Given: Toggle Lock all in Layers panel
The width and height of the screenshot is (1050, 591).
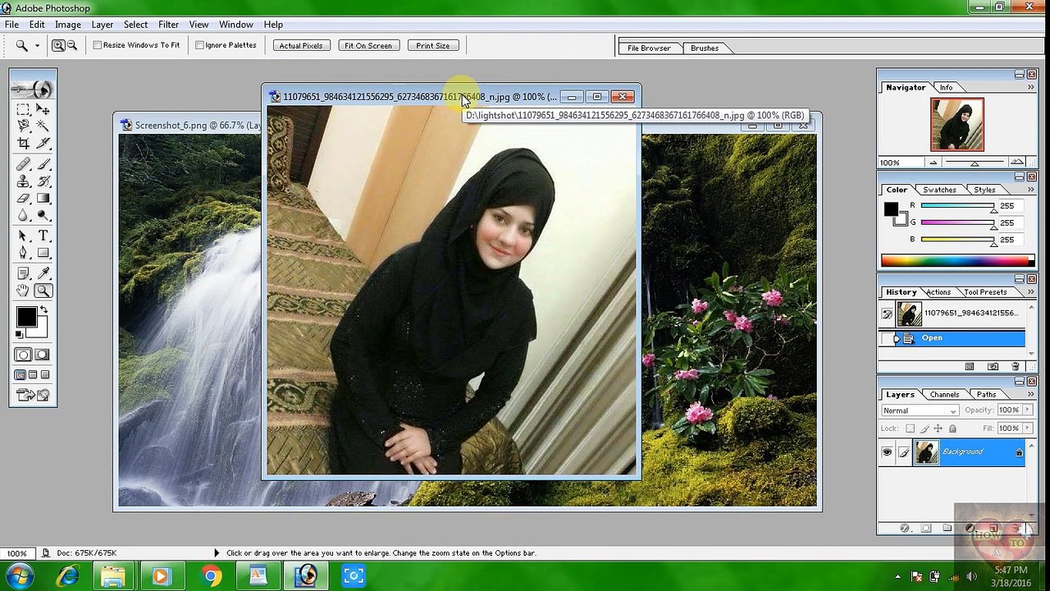Looking at the screenshot, I should 952,428.
